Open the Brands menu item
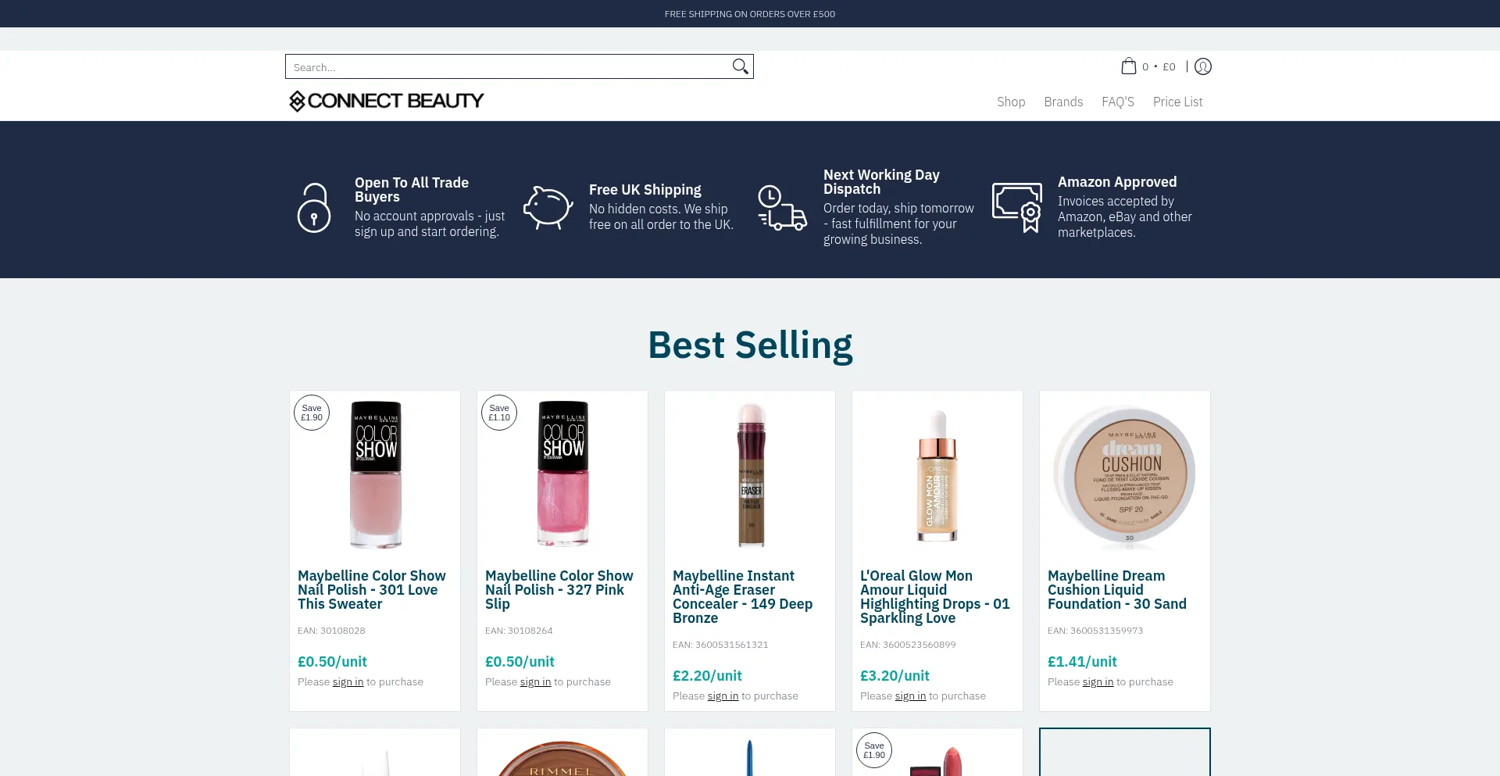The height and width of the screenshot is (776, 1500). (x=1062, y=102)
